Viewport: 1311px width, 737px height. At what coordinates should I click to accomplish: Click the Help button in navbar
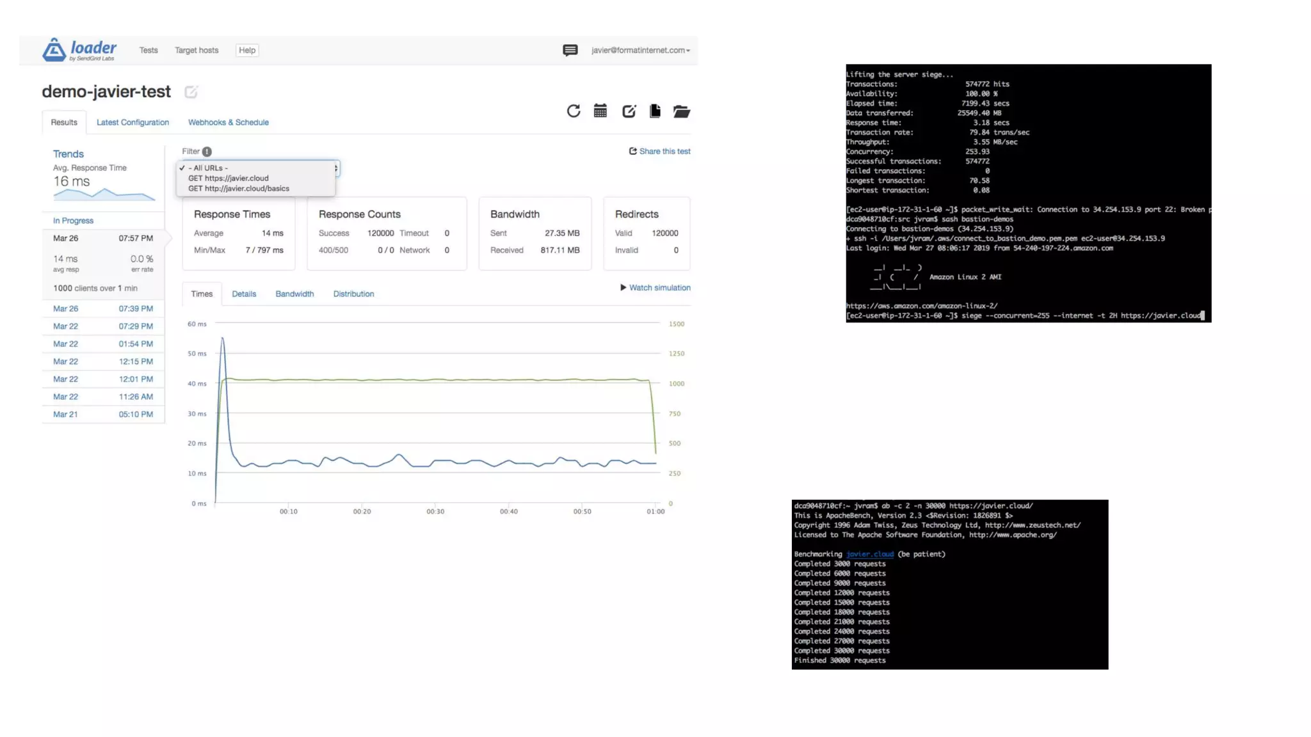(x=247, y=50)
